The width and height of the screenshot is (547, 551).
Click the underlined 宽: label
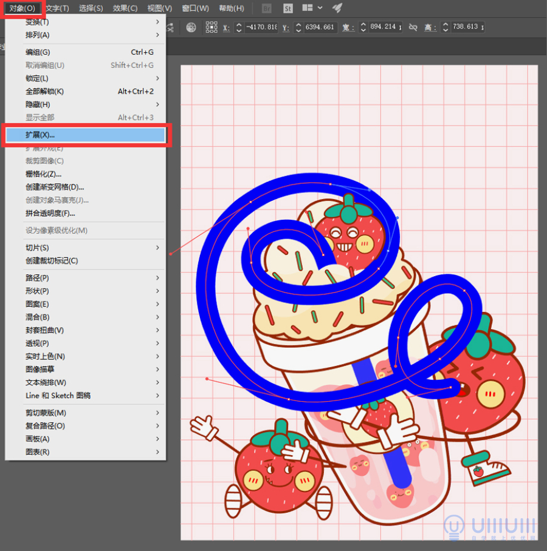point(348,28)
